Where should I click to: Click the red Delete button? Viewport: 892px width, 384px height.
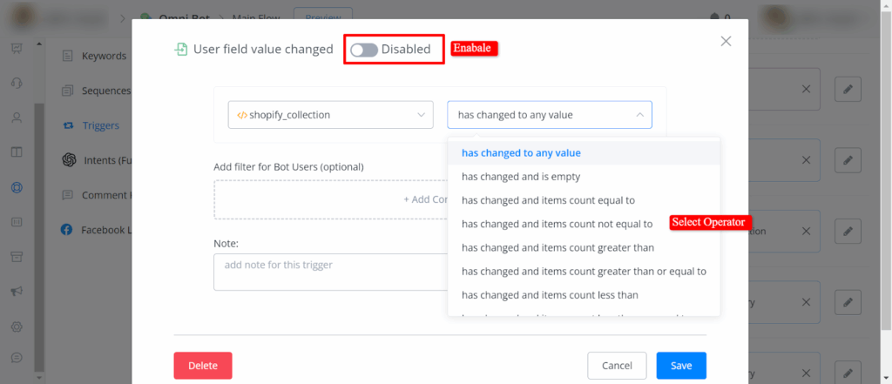[203, 366]
